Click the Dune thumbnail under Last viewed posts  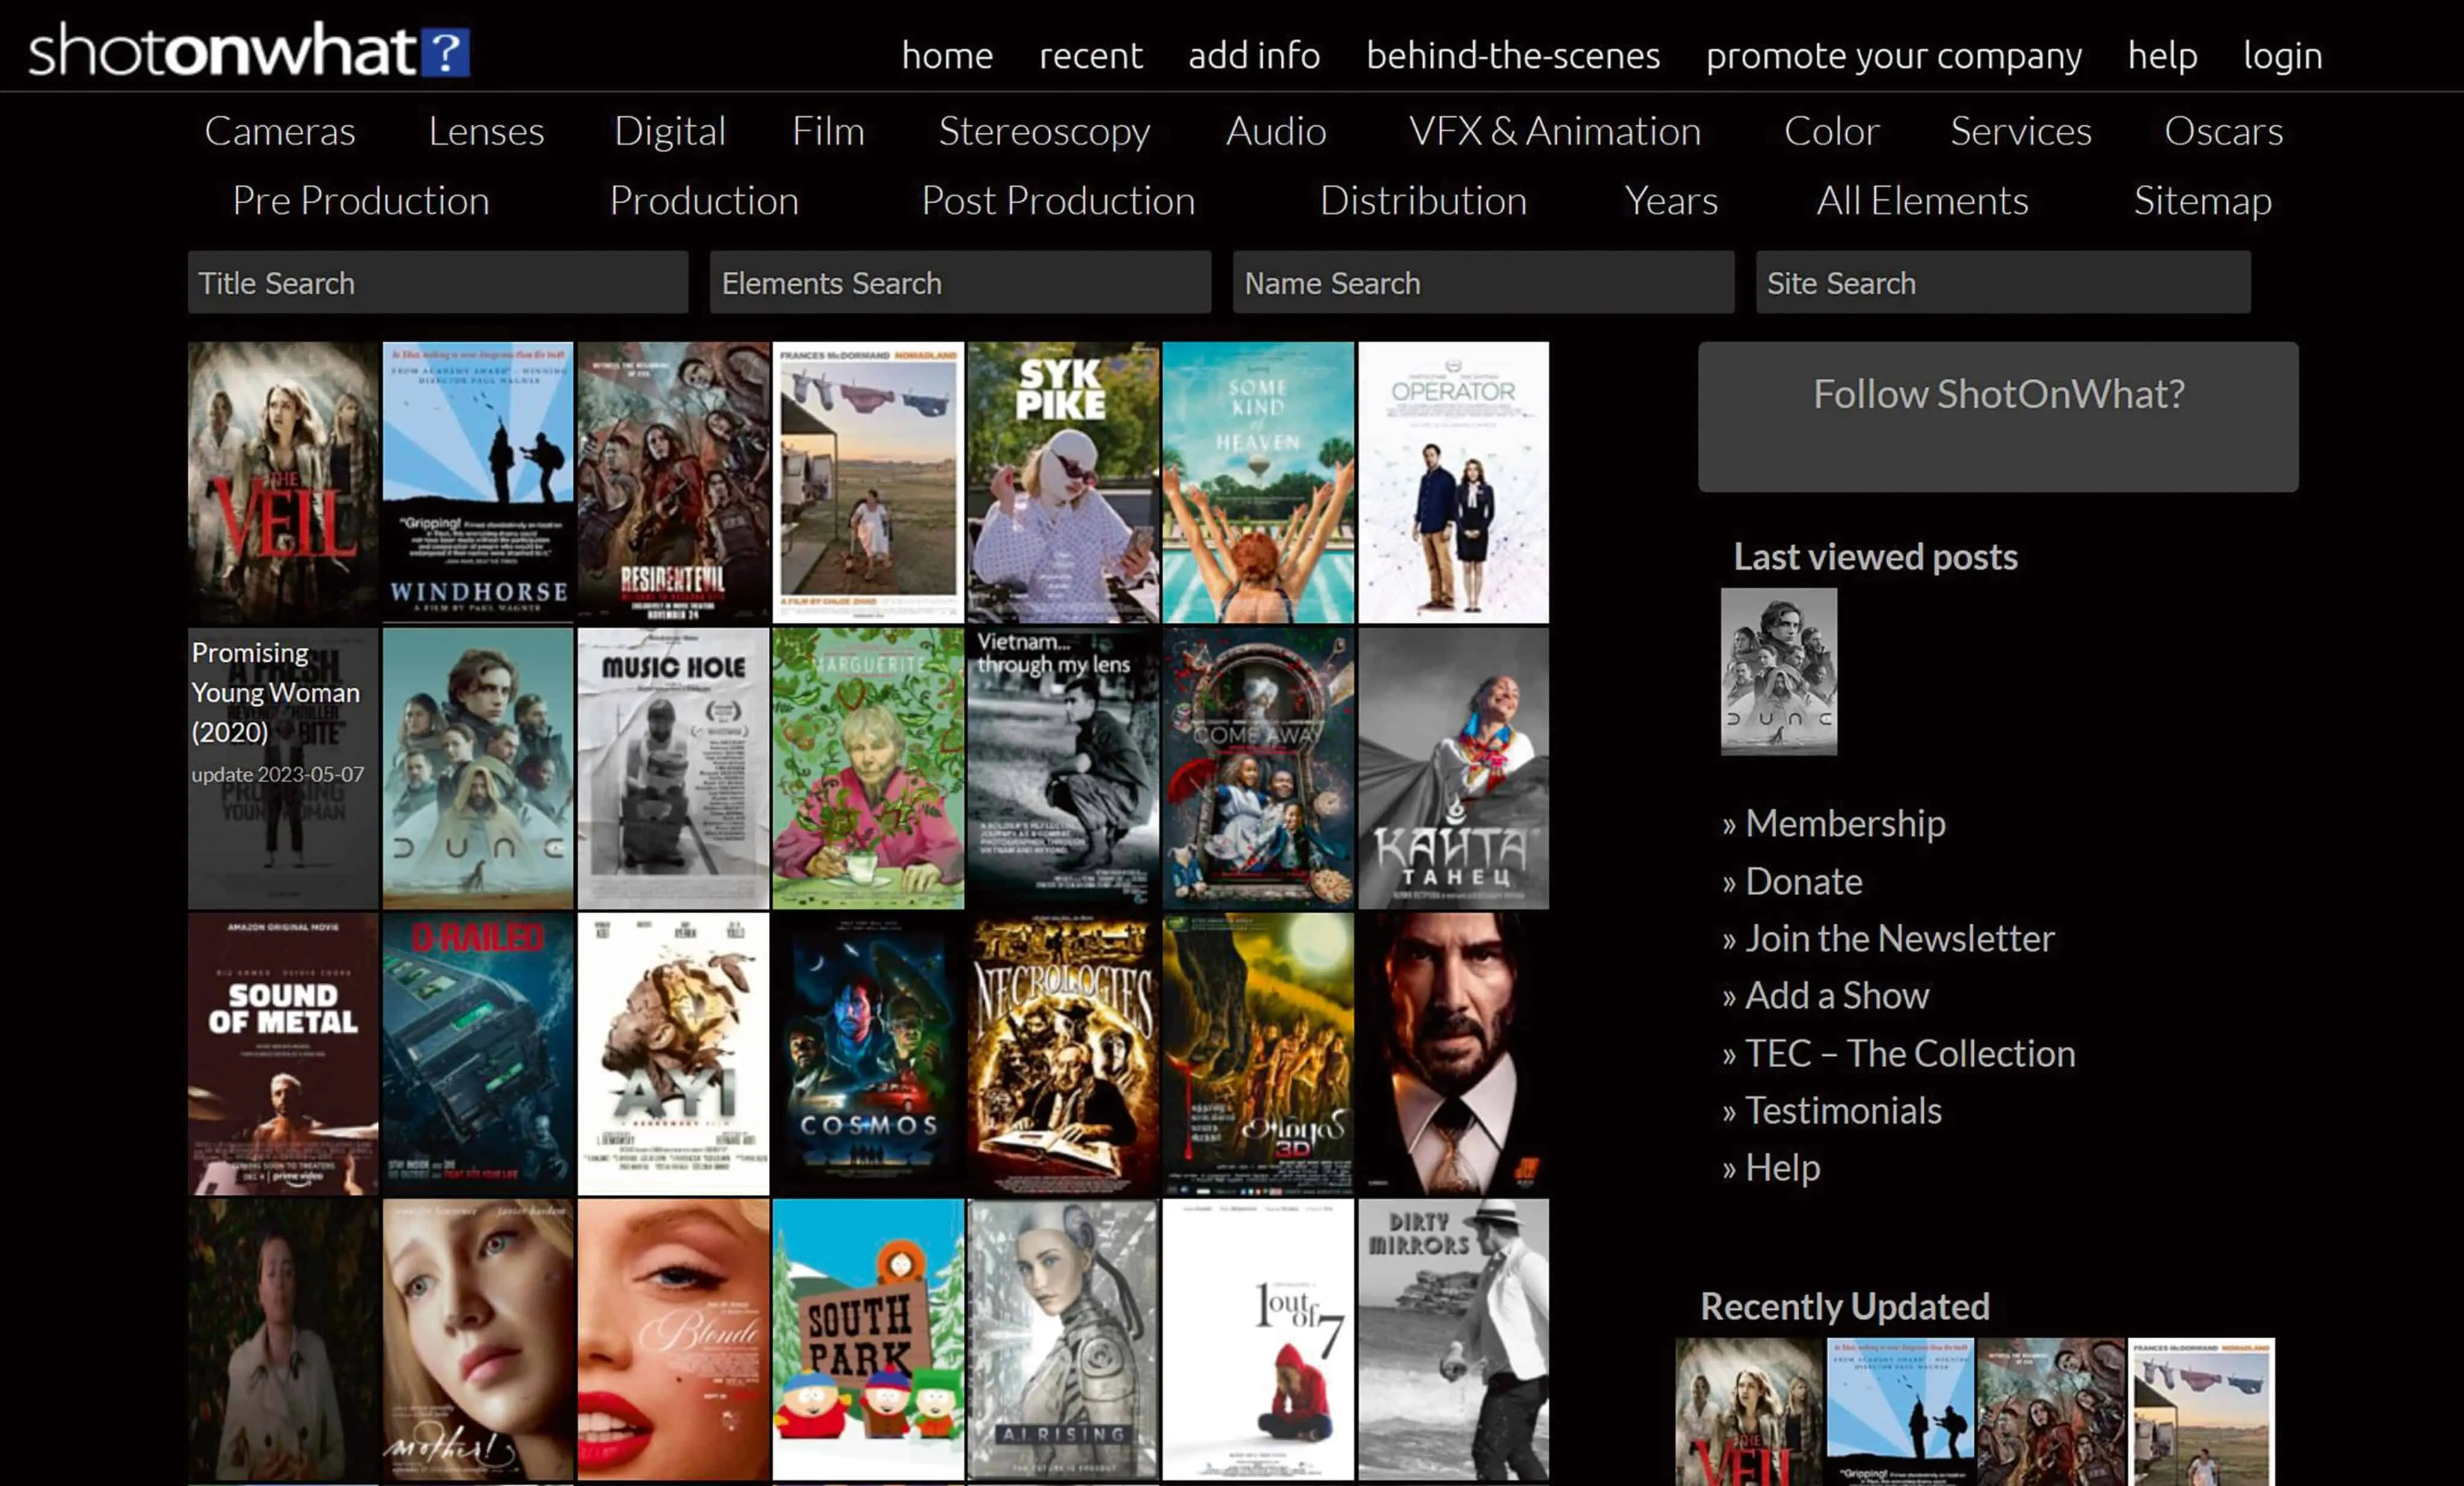1778,671
